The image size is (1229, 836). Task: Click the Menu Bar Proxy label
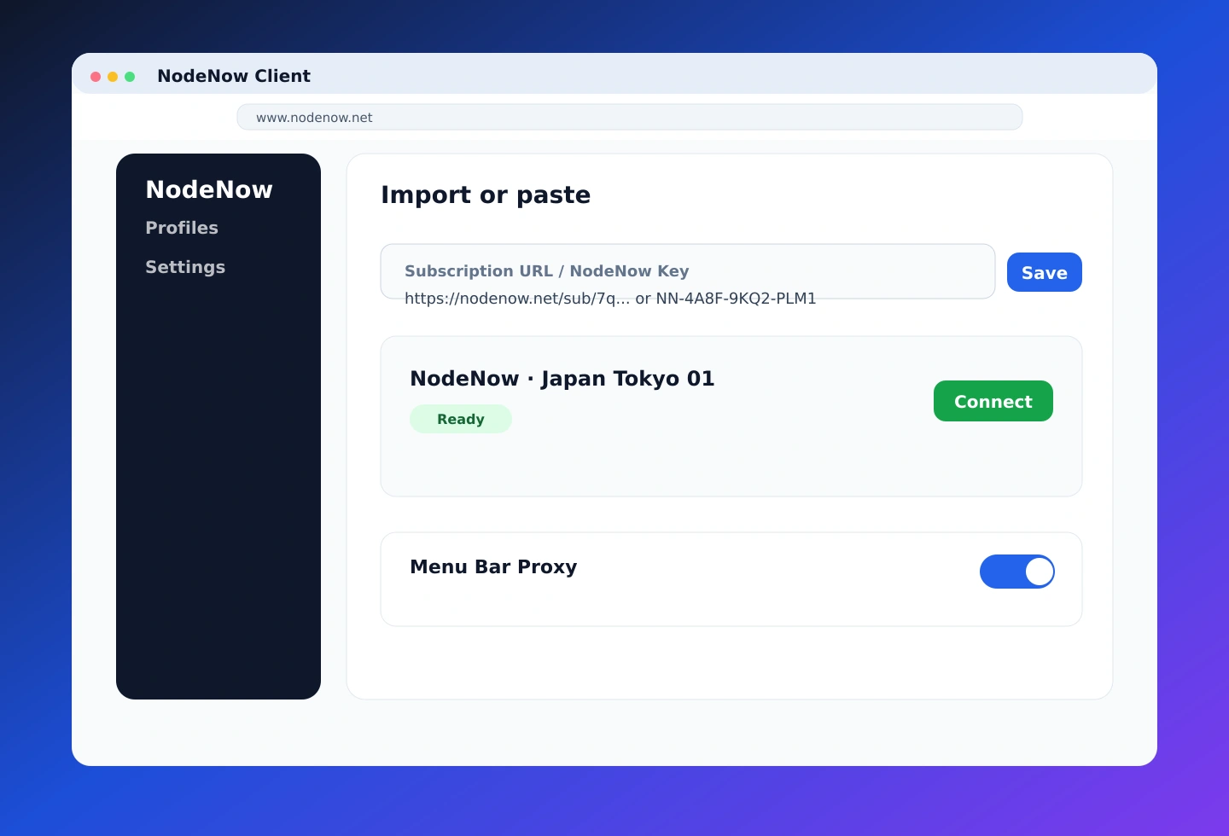click(x=493, y=567)
